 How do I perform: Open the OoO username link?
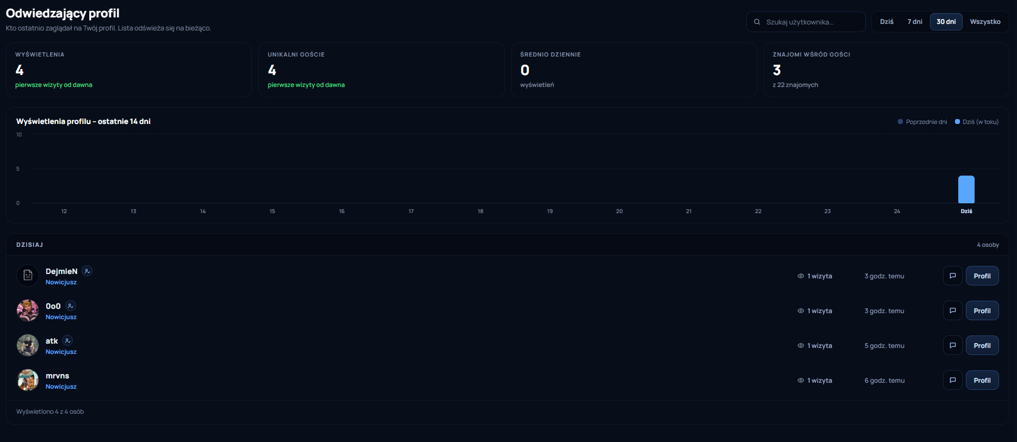pos(53,306)
